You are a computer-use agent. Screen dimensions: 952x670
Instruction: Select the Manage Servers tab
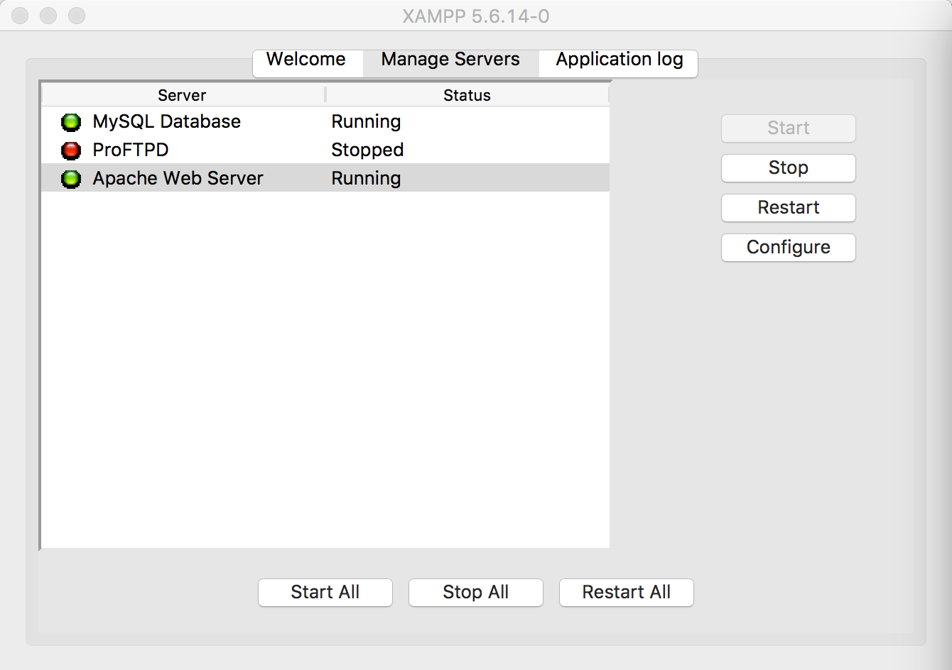[450, 60]
